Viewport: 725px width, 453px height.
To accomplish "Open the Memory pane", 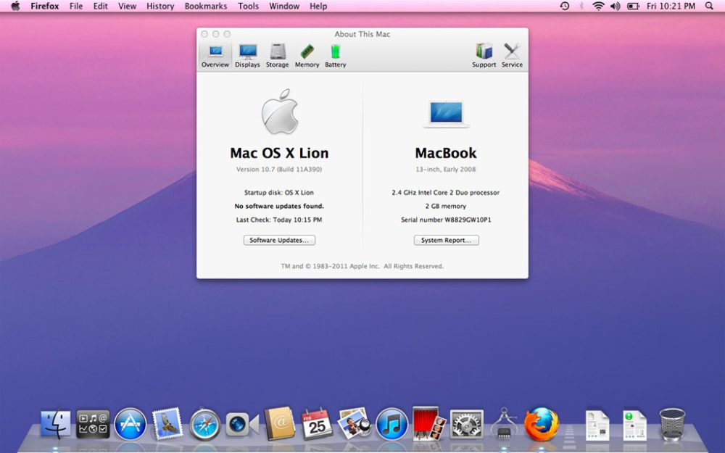I will tap(307, 54).
